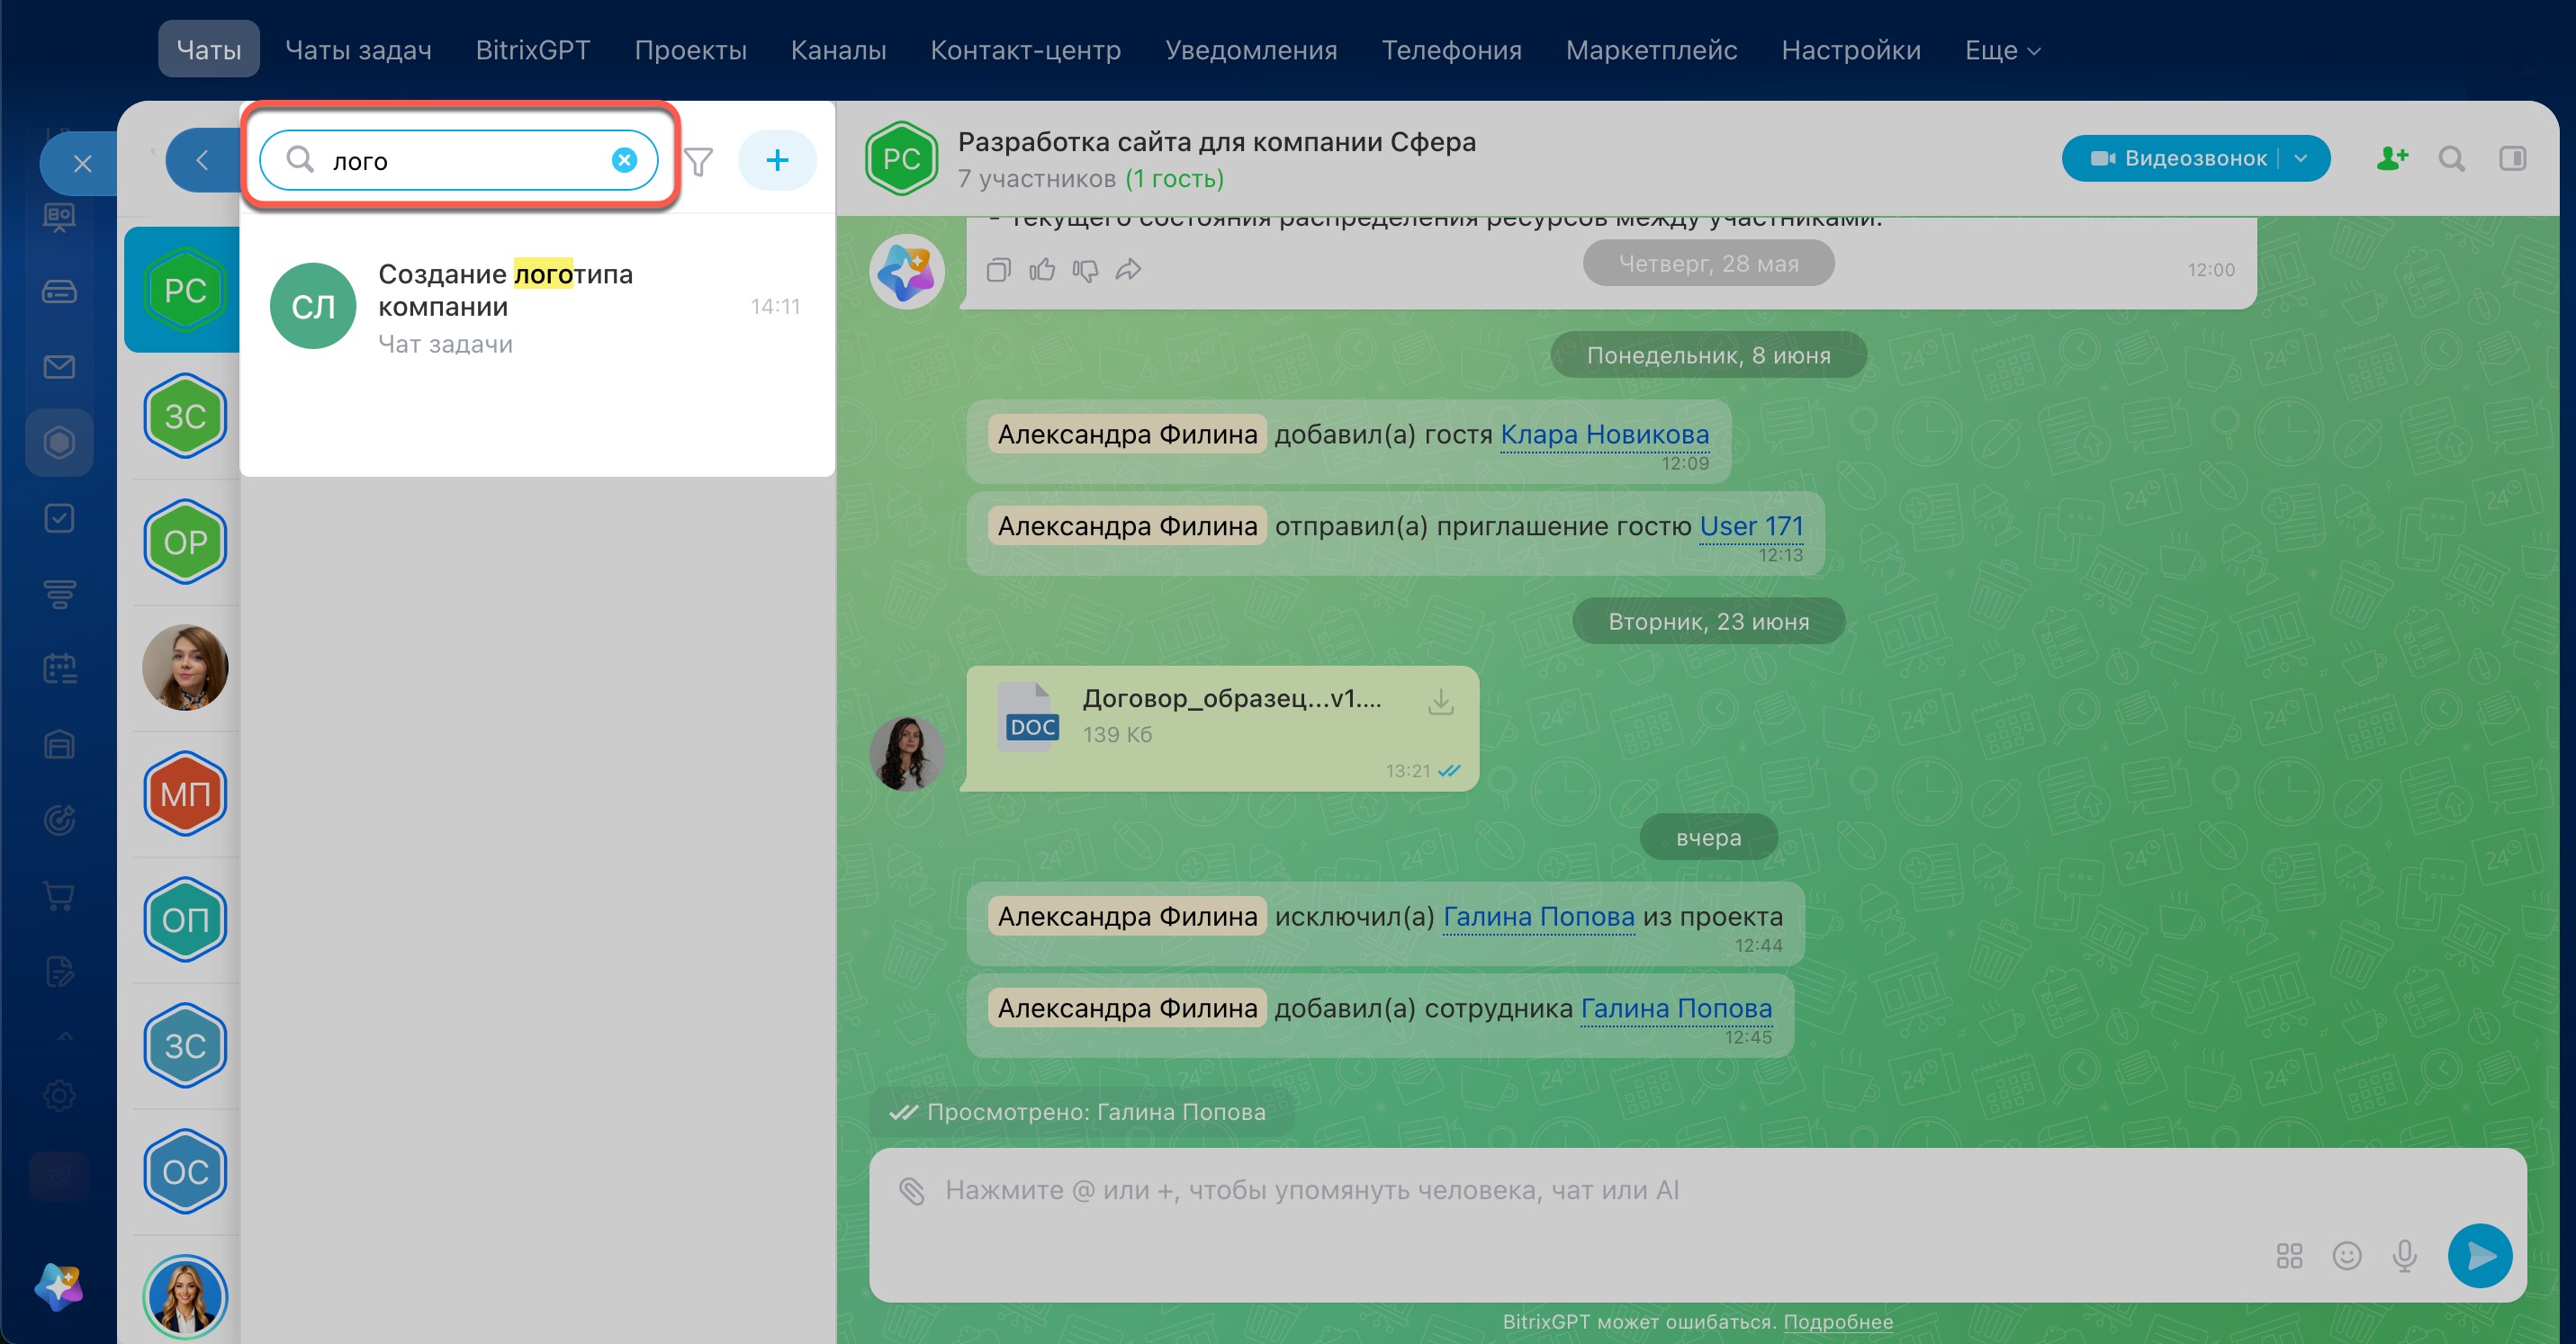Create a new chat with the plus button
The width and height of the screenshot is (2576, 1344).
777,160
